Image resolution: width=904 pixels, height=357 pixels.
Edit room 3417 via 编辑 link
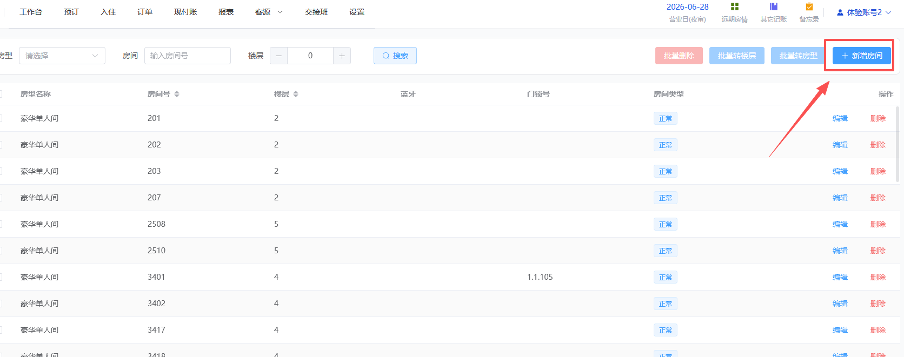tap(840, 330)
